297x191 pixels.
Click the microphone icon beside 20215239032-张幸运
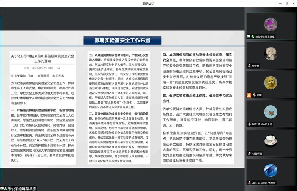(x=249, y=182)
